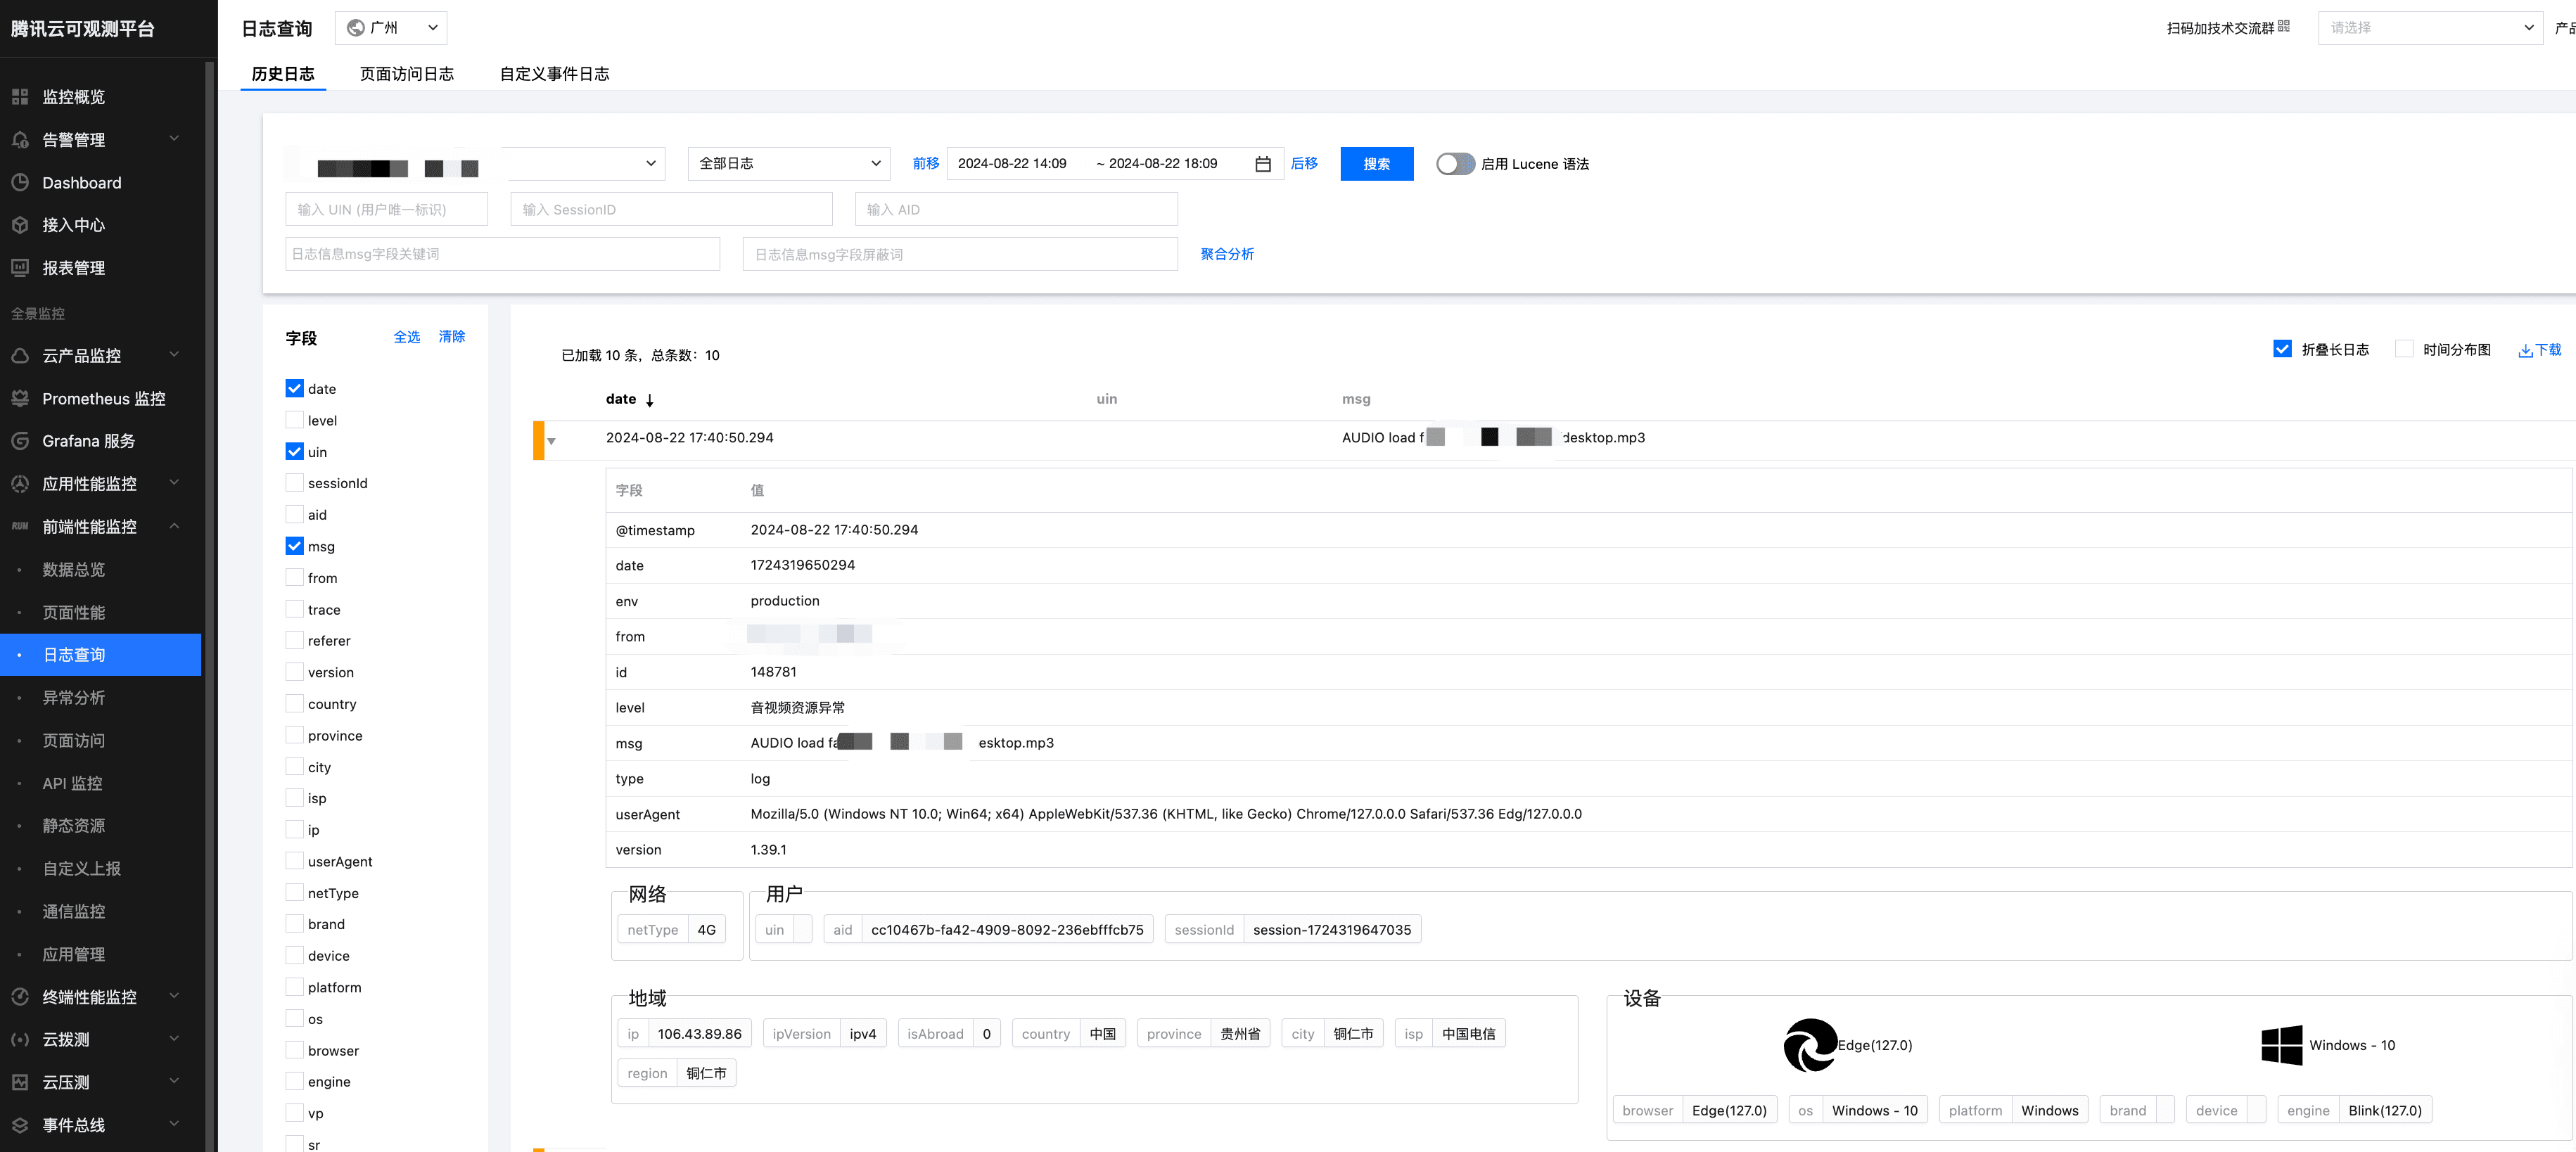Click the 搜索 search button

pos(1377,163)
